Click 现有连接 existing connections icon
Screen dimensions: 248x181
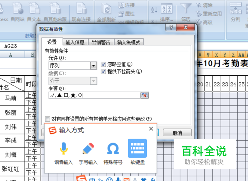[x=81, y=12]
